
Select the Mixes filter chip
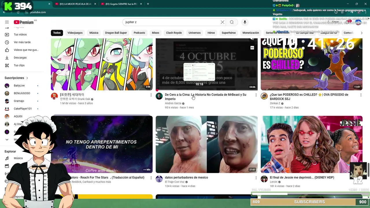pyautogui.click(x=156, y=33)
